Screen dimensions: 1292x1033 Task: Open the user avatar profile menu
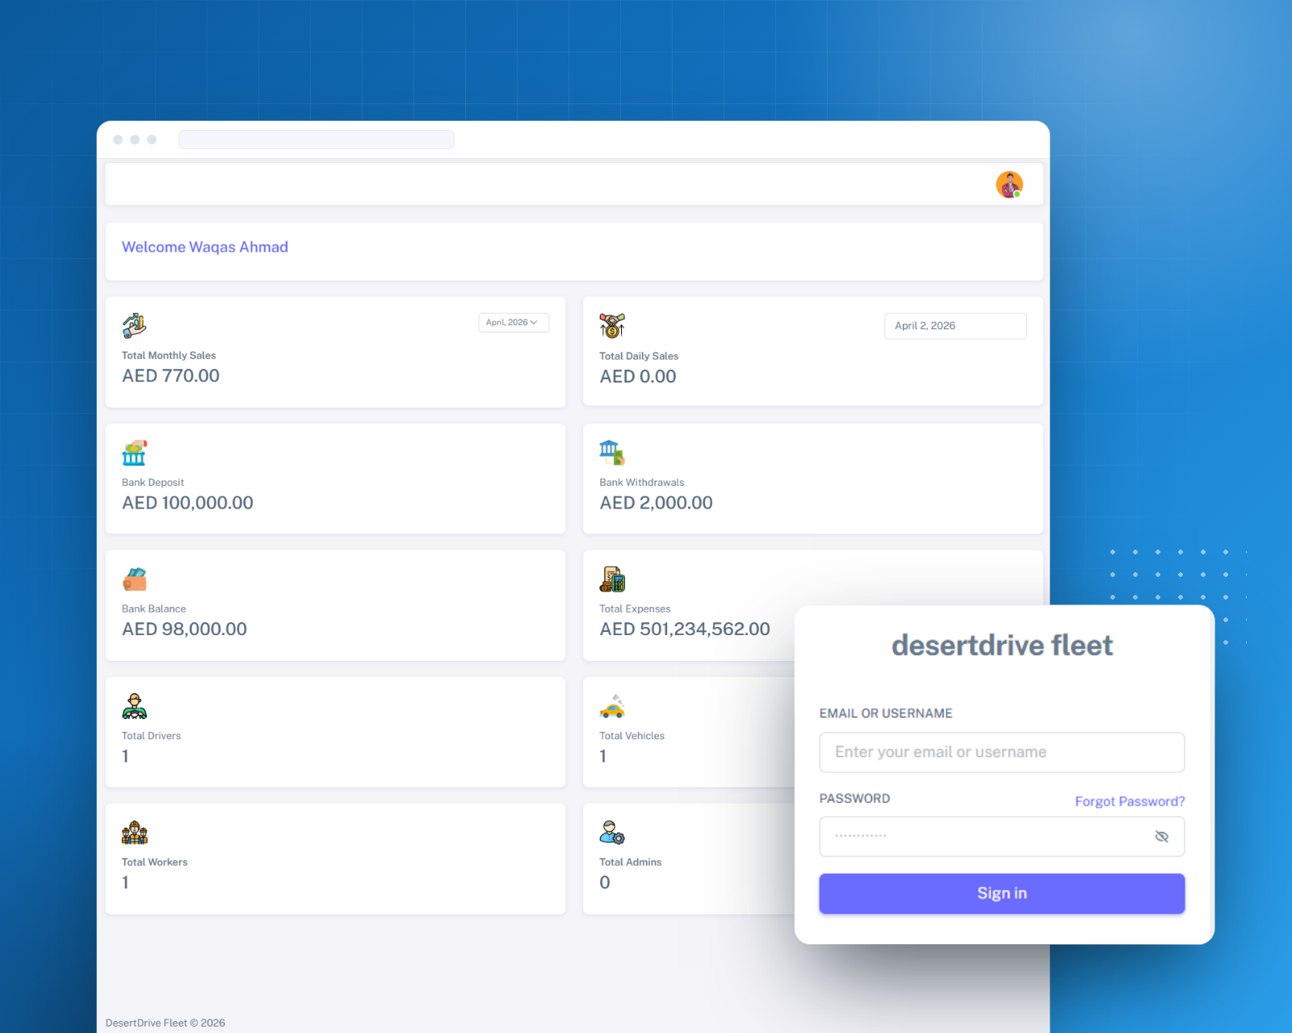click(x=1009, y=185)
